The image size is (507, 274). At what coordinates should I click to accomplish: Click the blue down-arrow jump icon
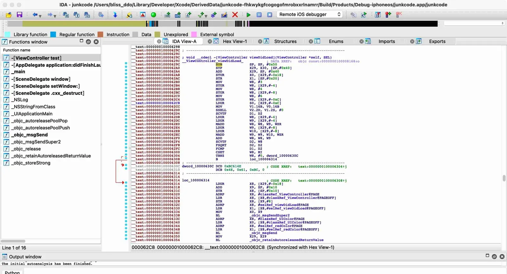point(115,15)
